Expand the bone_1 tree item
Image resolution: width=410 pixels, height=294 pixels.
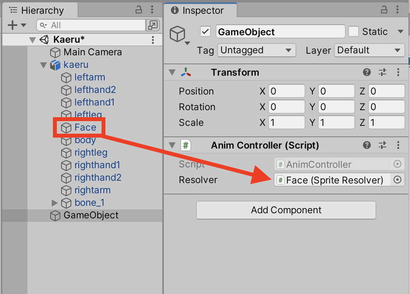(x=54, y=203)
